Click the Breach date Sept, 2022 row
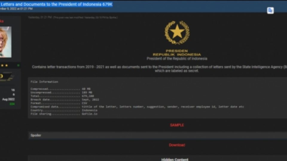Image resolution: width=287 pixels, height=161 pixels. [65, 100]
